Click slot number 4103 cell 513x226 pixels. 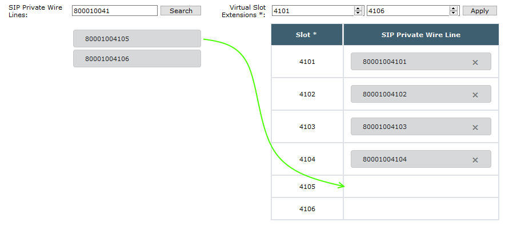(307, 127)
